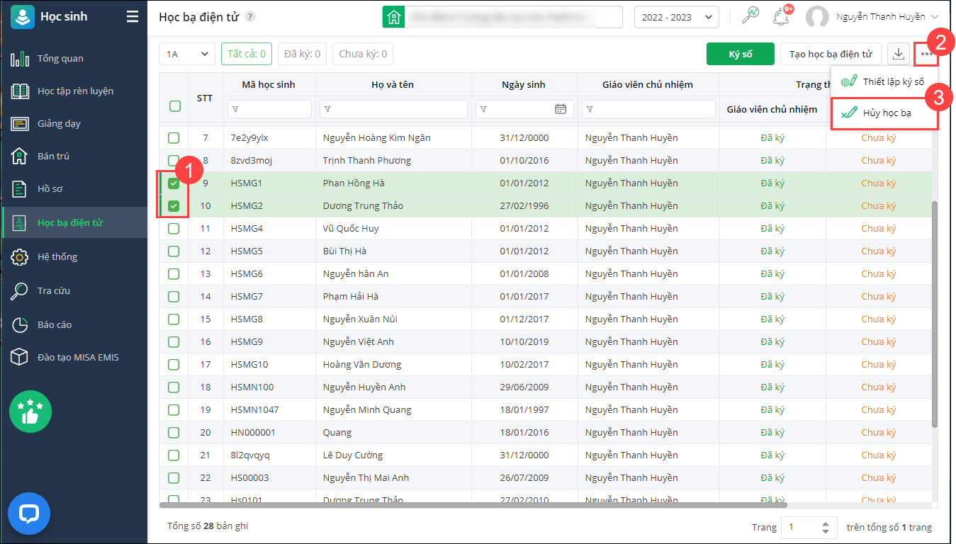Uncheck the box for Dương Trung Thảo HSMG2
The width and height of the screenshot is (956, 544).
(174, 206)
